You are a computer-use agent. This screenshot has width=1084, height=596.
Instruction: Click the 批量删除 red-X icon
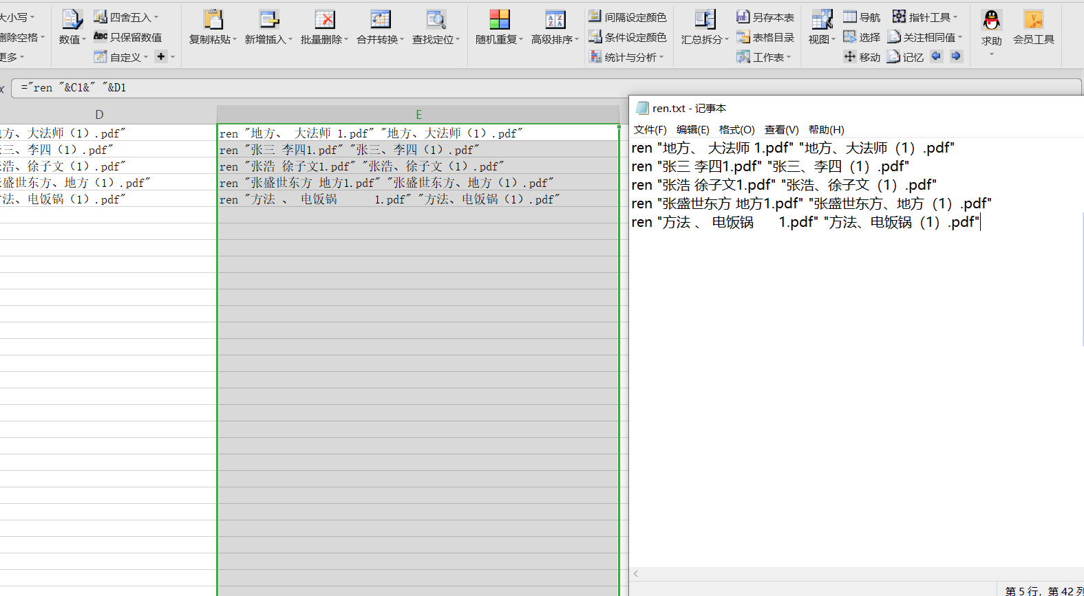pos(324,19)
